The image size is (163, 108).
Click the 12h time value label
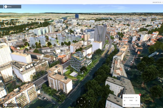(138, 105)
